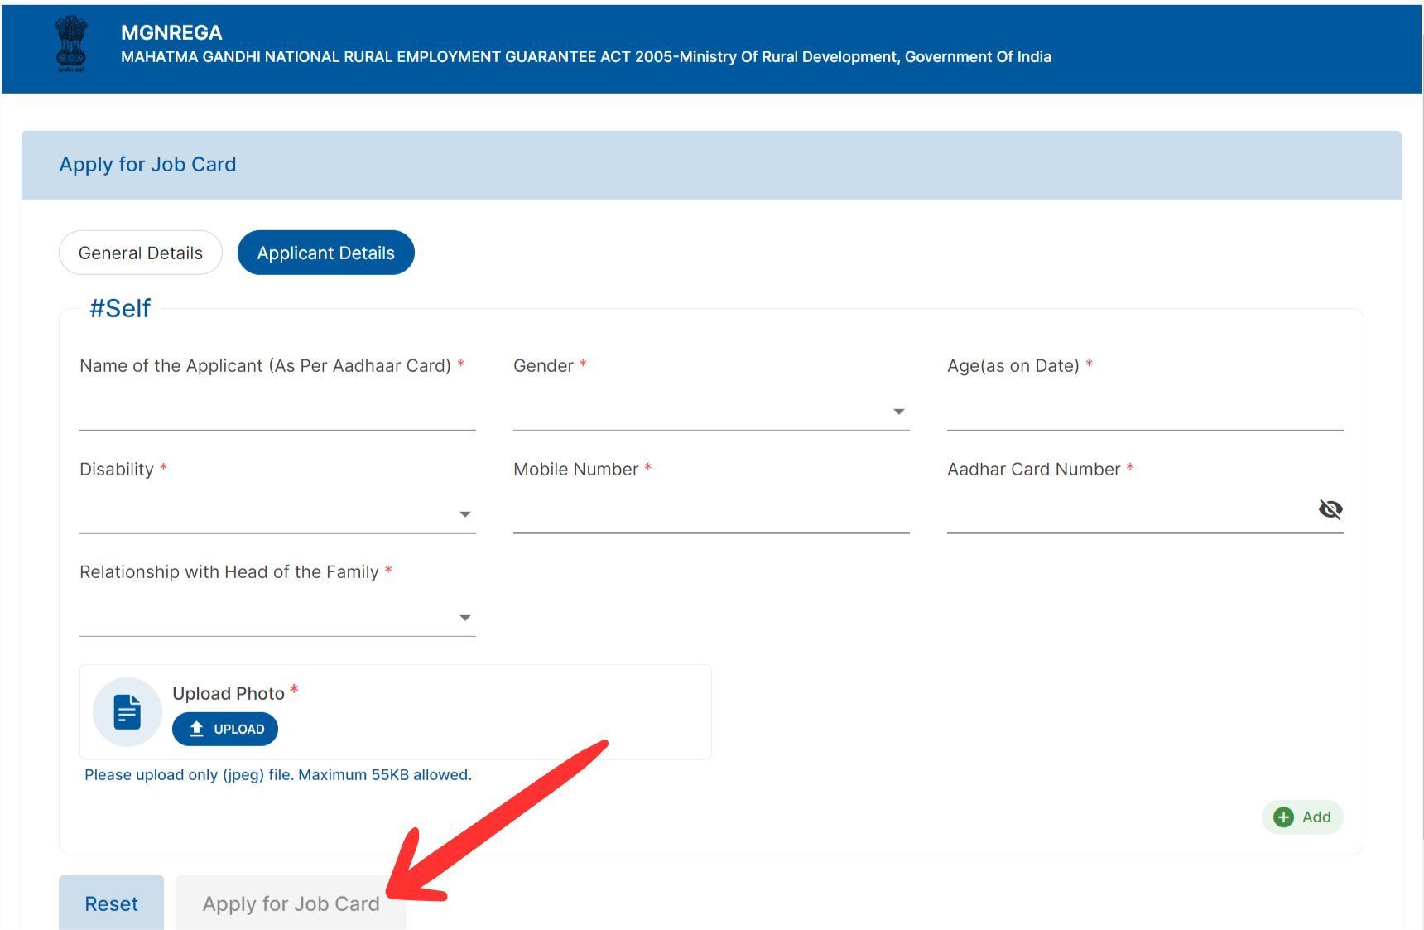
Task: Click the Apply for Job Card button
Action: 291,903
